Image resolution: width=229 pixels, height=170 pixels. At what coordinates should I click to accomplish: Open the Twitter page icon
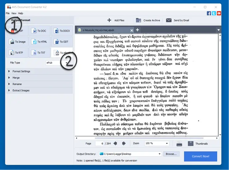point(214,13)
